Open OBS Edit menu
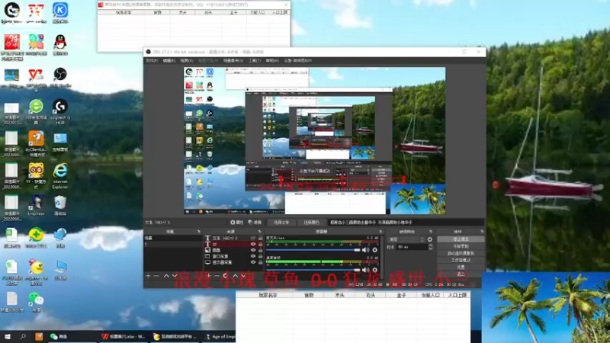Image resolution: width=610 pixels, height=343 pixels. (169, 61)
